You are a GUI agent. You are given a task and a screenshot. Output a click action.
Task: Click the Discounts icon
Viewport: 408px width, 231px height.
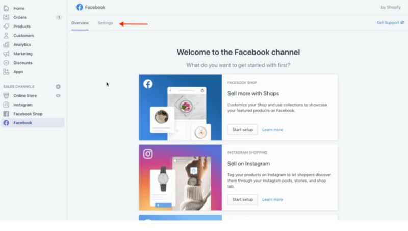pos(6,63)
